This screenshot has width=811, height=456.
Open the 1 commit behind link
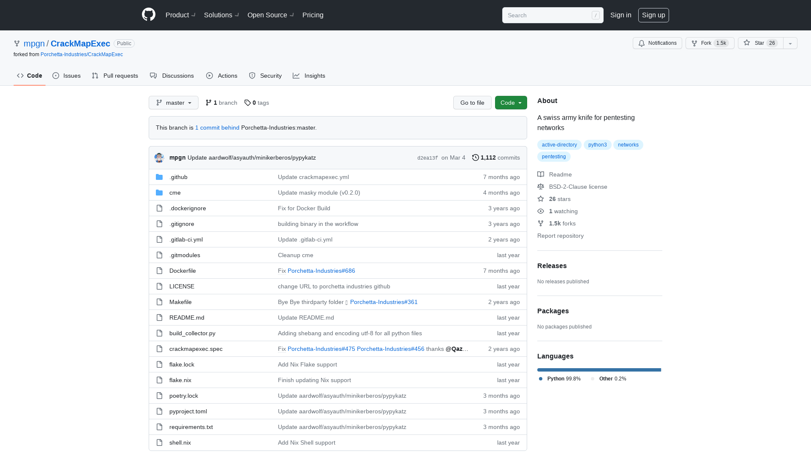217,128
